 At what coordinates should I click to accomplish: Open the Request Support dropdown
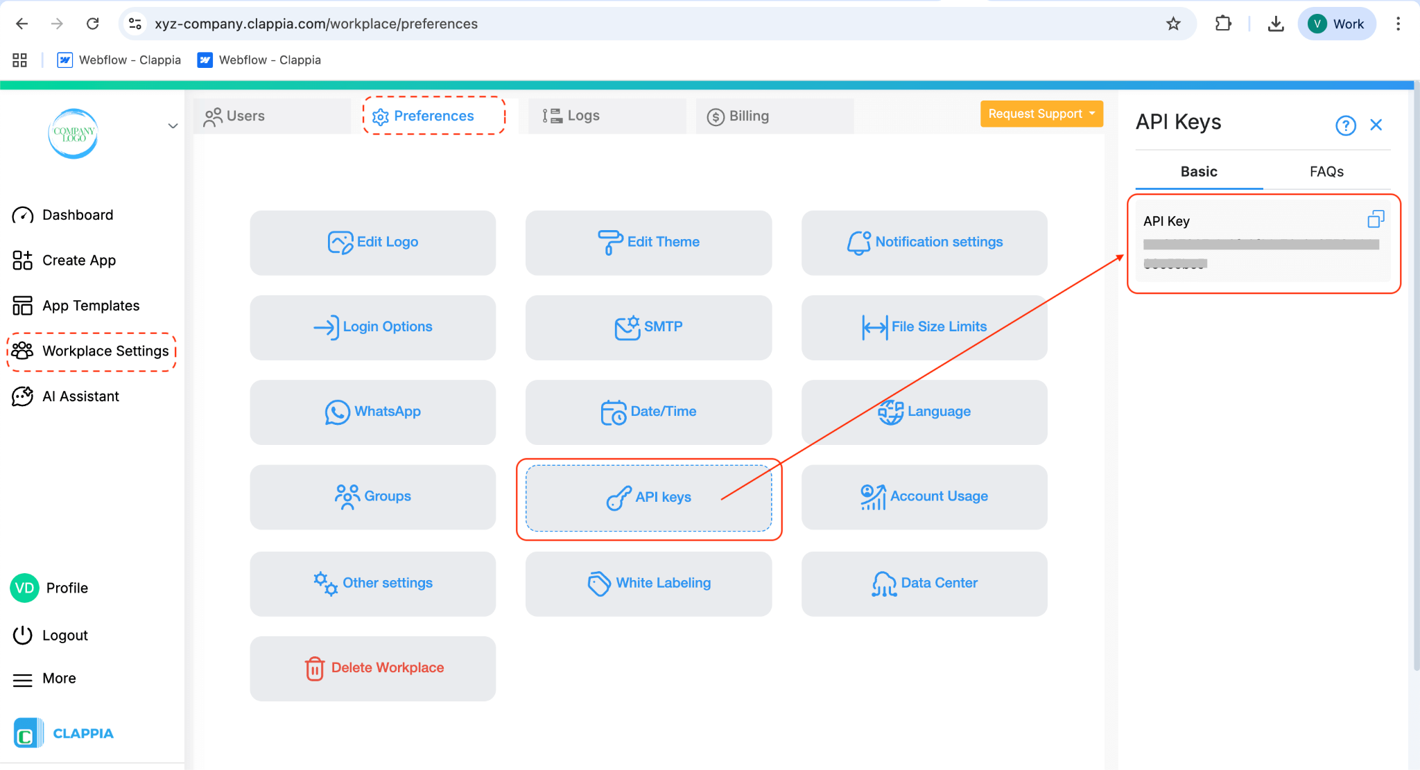(x=1041, y=114)
